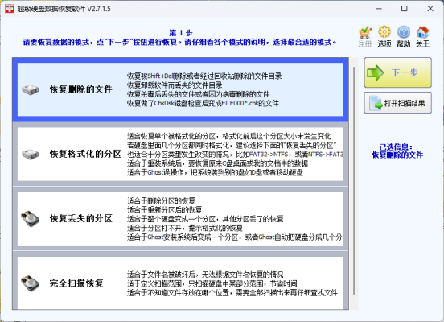Click hard disk icon beside 完全扫描恢复

click(31, 283)
